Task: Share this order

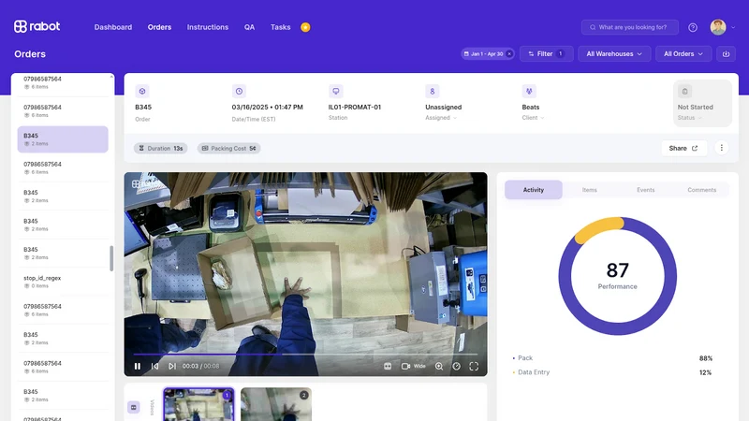Action: tap(683, 149)
